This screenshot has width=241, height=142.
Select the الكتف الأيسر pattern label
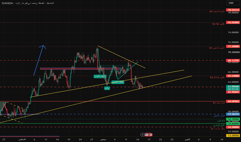pos(100,76)
